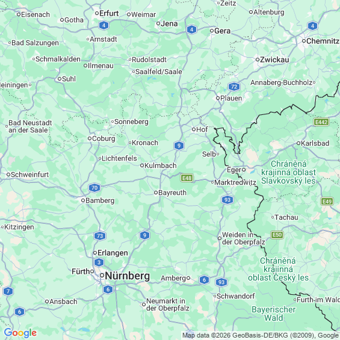The width and height of the screenshot is (340, 340).
Task: Click the Google logo
Action: [x=20, y=333]
